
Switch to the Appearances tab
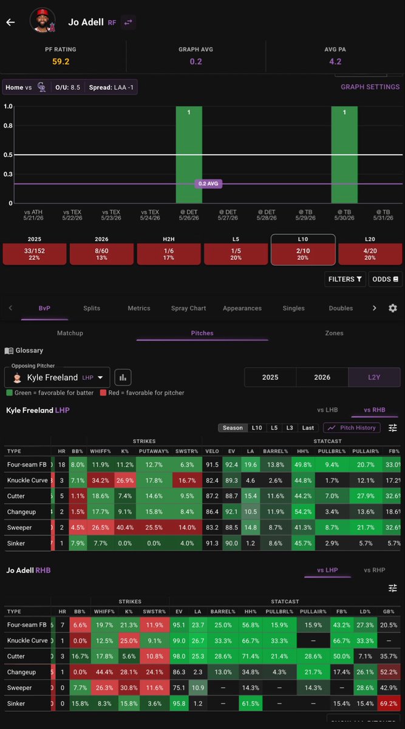coord(242,308)
